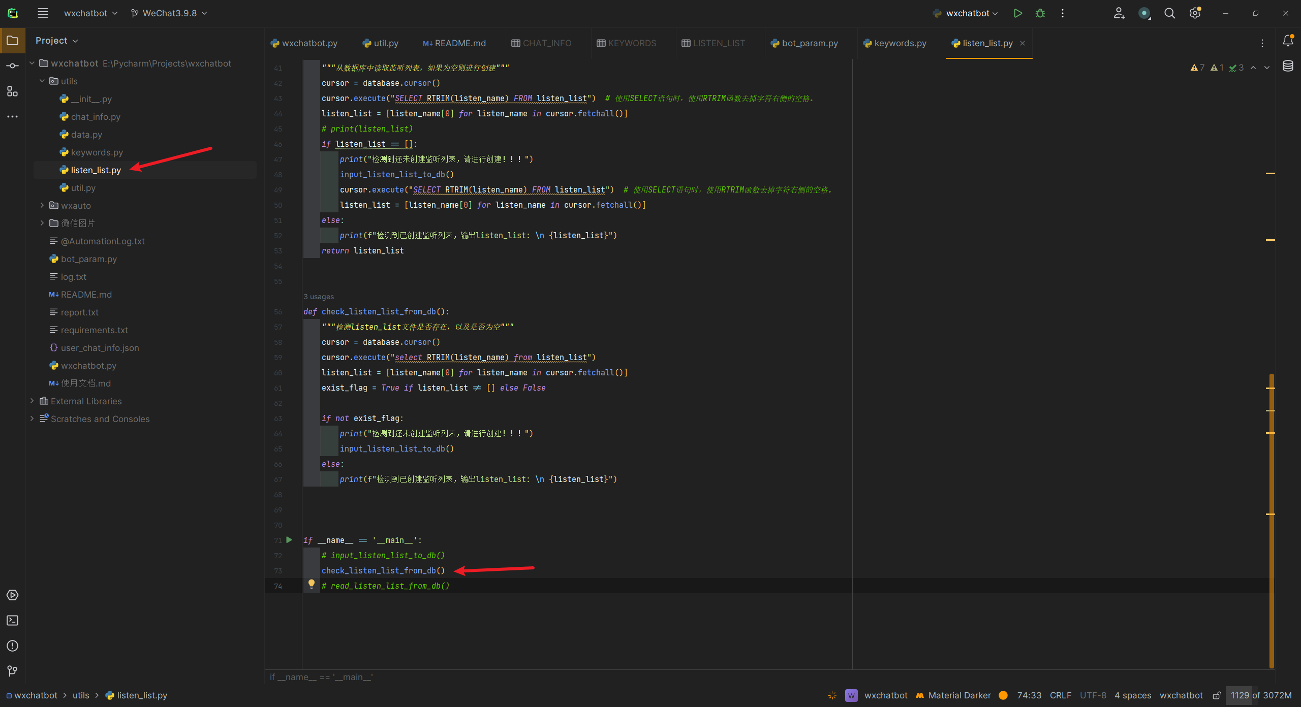Click the read-only lock icon in status bar
Screen dimensions: 1301x707
point(1217,695)
